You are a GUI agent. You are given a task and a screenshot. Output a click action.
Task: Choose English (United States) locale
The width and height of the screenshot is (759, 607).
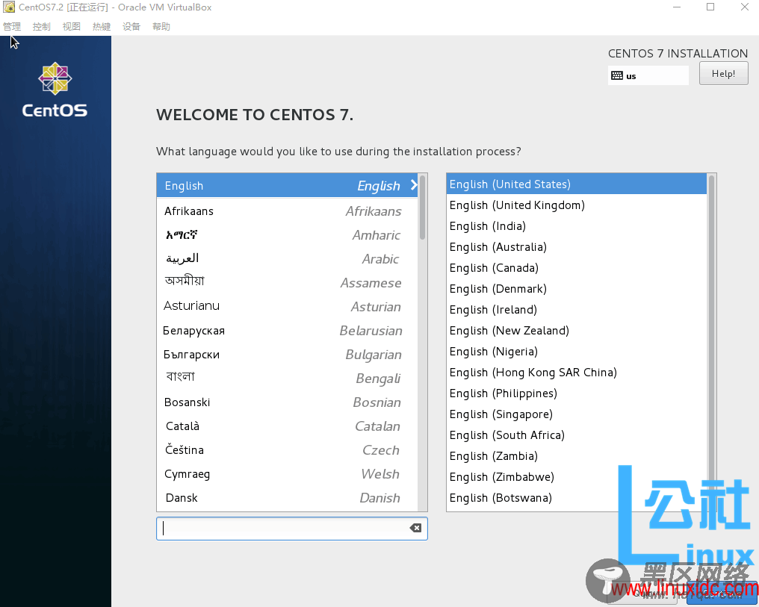577,184
